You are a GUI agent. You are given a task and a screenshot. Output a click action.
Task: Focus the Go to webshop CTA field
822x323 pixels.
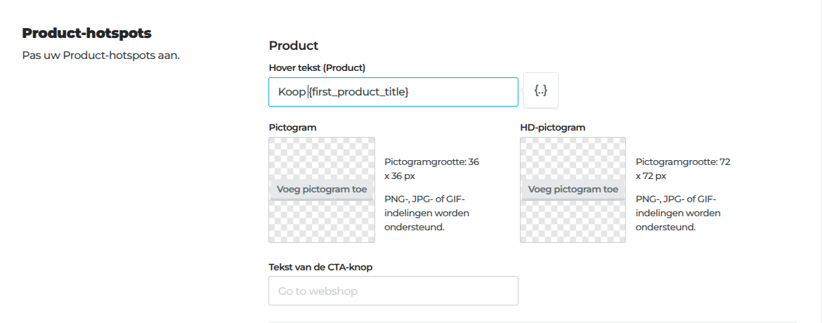tap(393, 291)
